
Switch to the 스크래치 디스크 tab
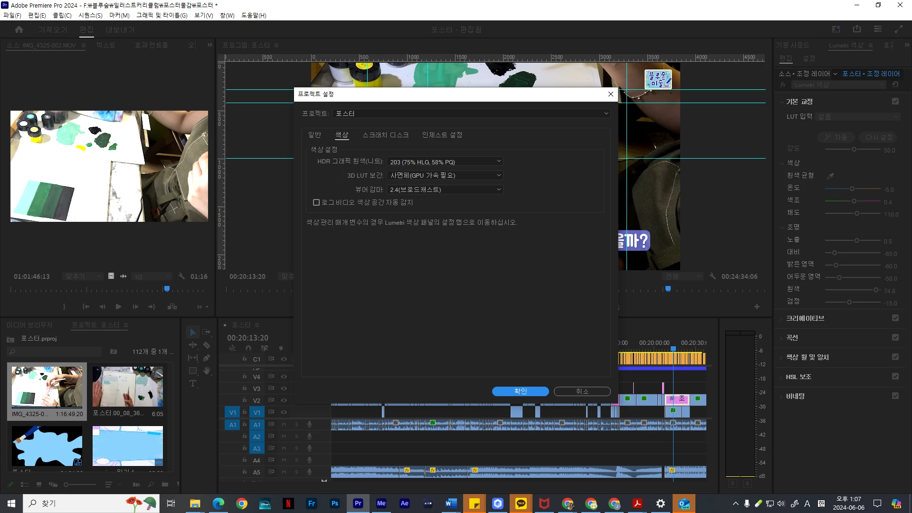[385, 135]
